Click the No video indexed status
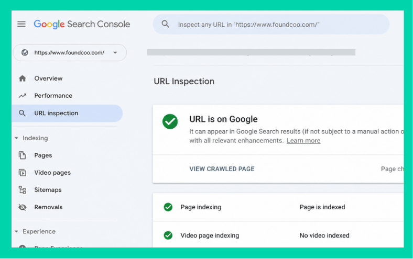The width and height of the screenshot is (413, 259). pyautogui.click(x=324, y=235)
